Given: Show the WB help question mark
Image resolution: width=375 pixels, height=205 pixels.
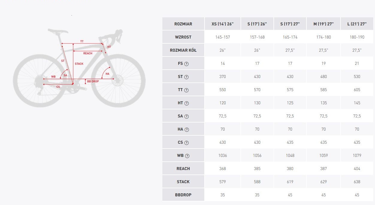Looking at the screenshot, I should coord(187,156).
